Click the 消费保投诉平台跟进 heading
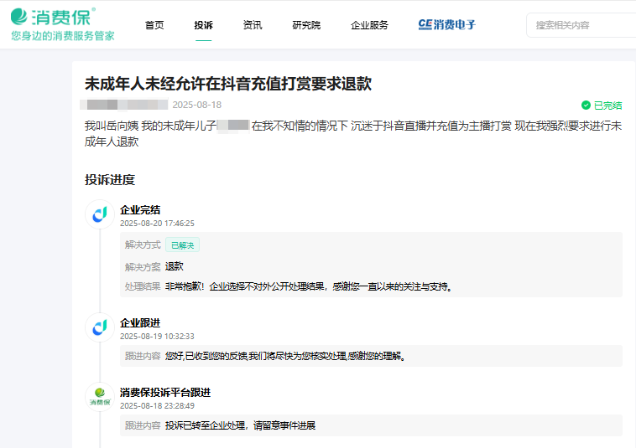This screenshot has height=448, width=636. pos(165,392)
